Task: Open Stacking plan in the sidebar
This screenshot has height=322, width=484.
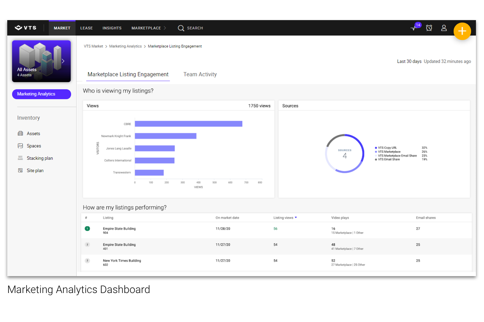Action: coord(40,159)
